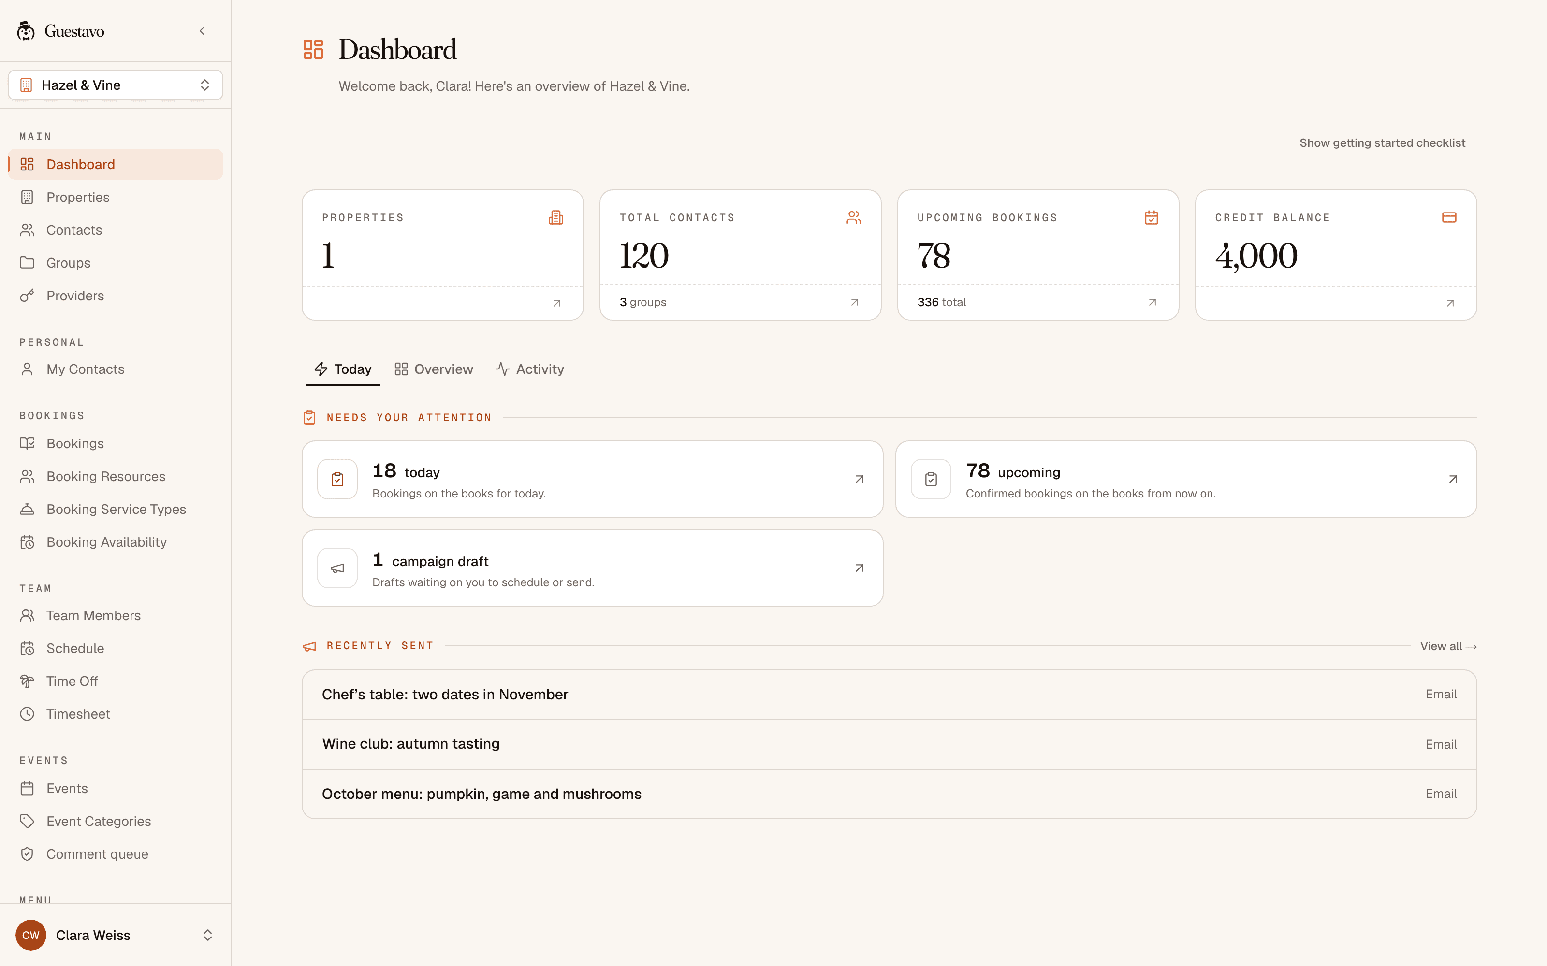This screenshot has width=1547, height=966.
Task: Open the Upcoming Bookings card arrow
Action: pyautogui.click(x=1153, y=302)
